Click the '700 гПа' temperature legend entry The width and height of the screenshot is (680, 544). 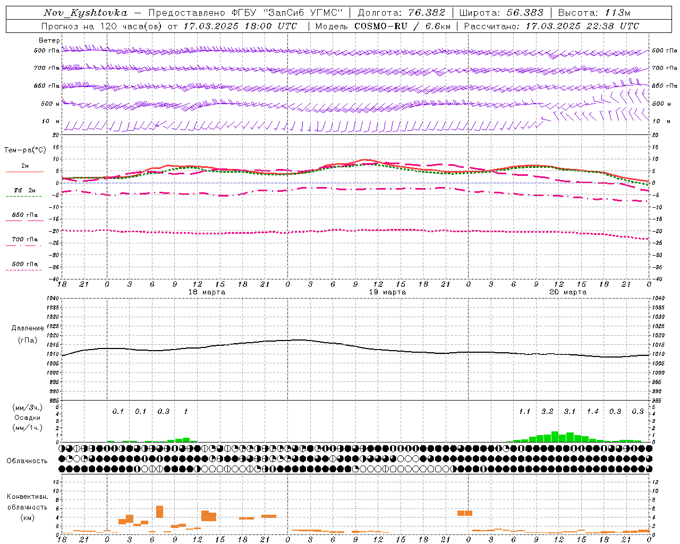[x=25, y=240]
